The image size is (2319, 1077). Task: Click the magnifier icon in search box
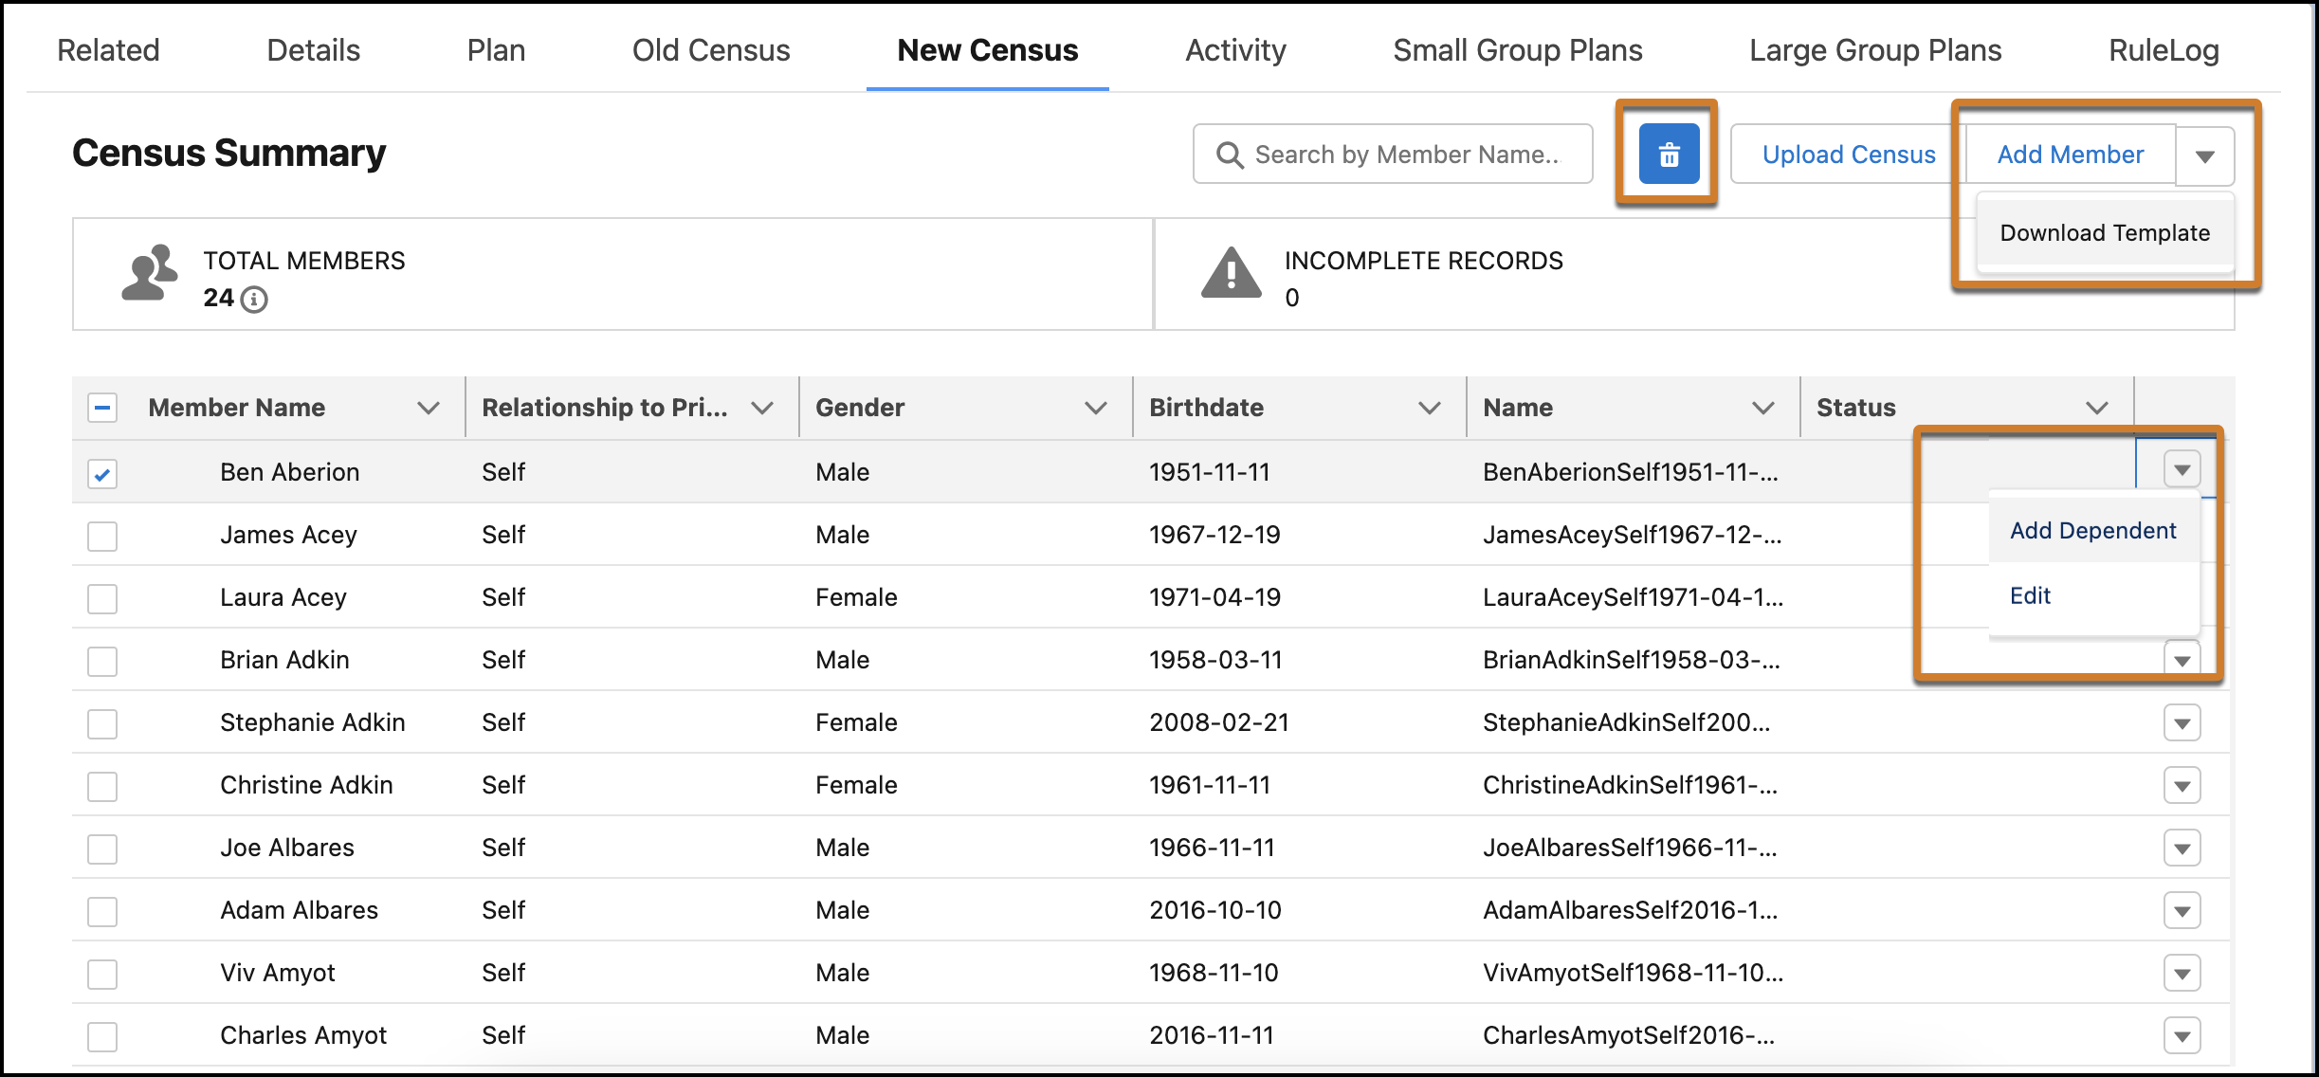pos(1230,155)
